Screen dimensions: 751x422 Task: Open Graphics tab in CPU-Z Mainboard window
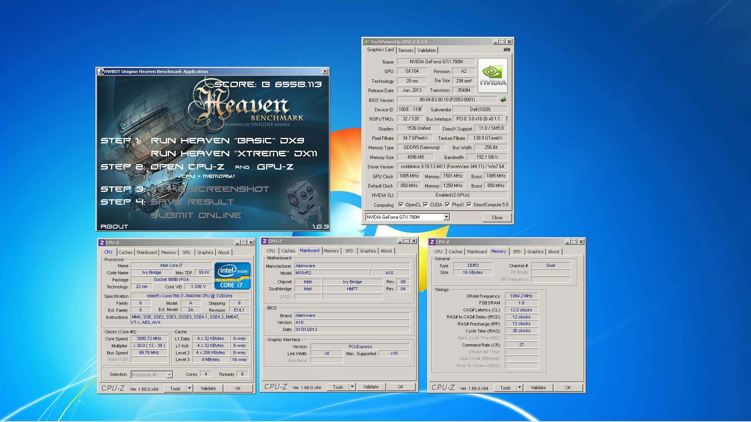[x=368, y=251]
